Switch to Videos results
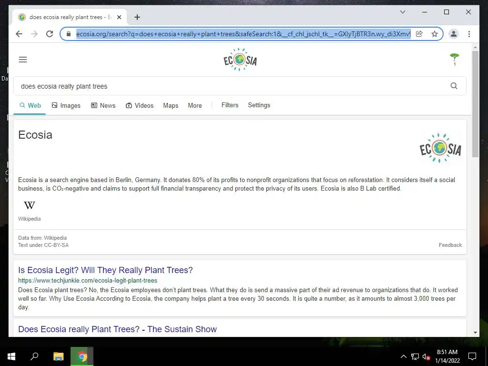 140,105
